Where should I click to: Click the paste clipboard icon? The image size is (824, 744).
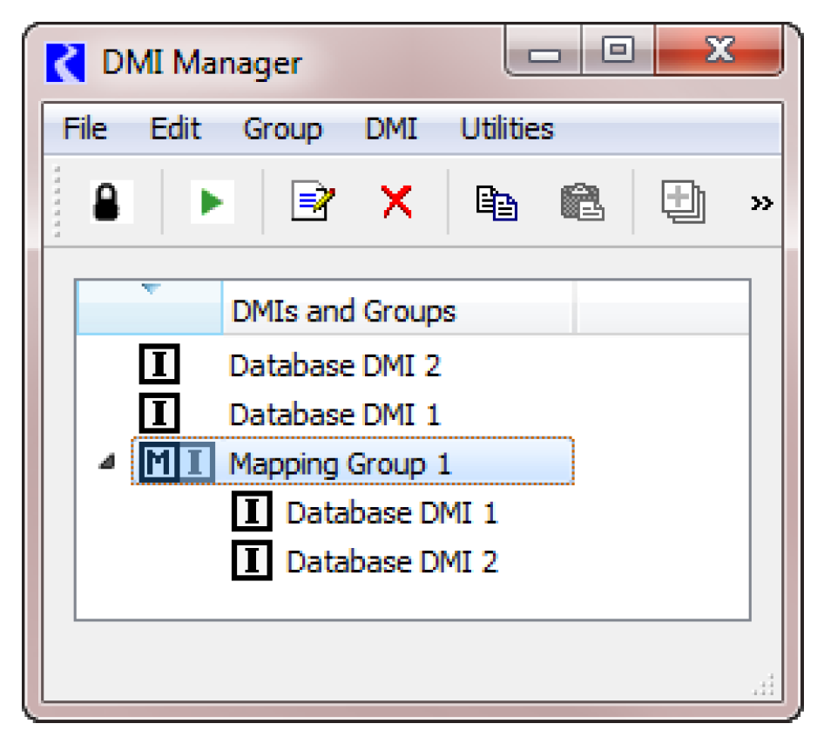click(x=582, y=202)
